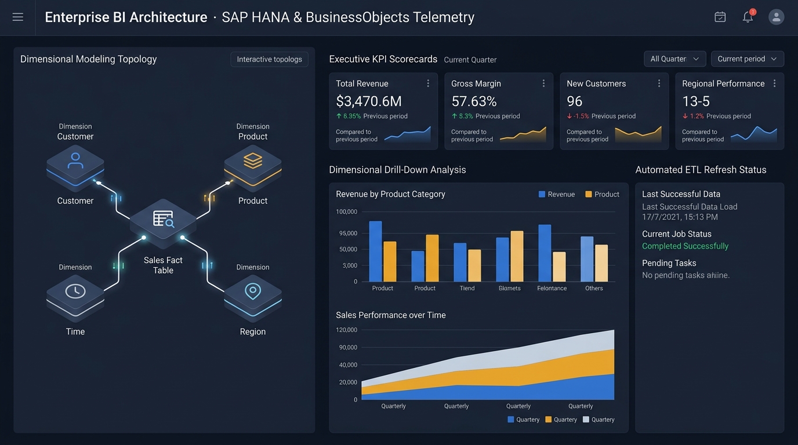Image resolution: width=798 pixels, height=445 pixels.
Task: Click the 57.63% gross margin value
Action: 474,101
